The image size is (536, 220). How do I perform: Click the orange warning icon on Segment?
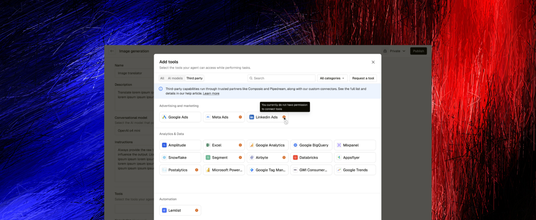[x=240, y=158]
